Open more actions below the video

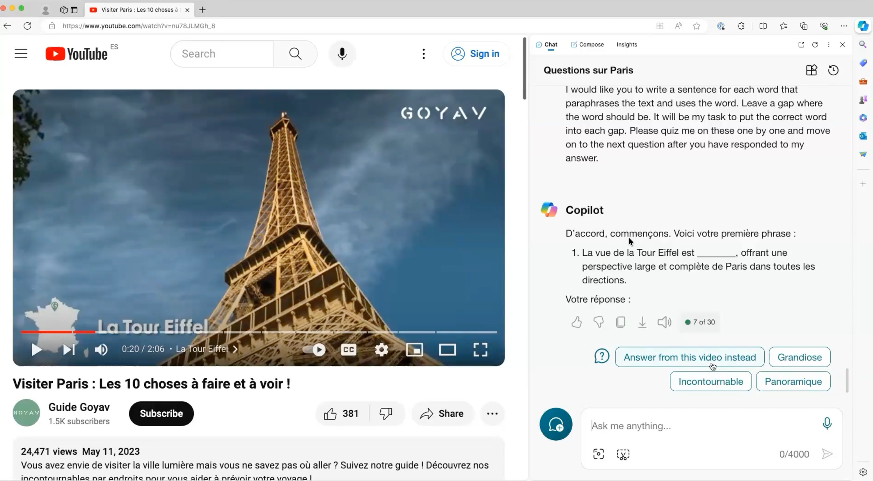[x=492, y=413]
